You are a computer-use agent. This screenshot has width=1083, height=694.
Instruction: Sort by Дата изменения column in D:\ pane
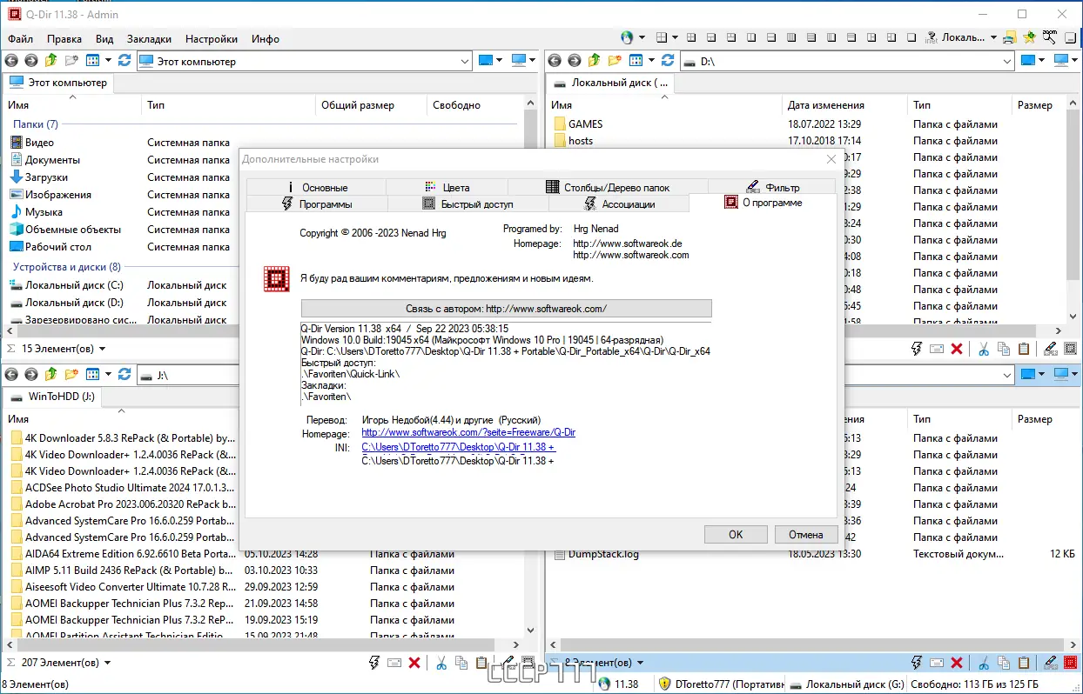pos(826,105)
